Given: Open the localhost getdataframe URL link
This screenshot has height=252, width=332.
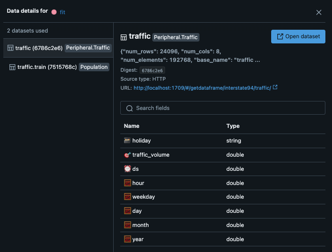Looking at the screenshot, I should click(x=202, y=88).
